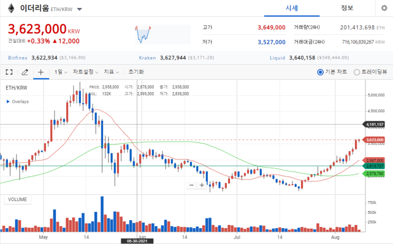Click the 4,101,157 crosshair price label

tap(374, 124)
